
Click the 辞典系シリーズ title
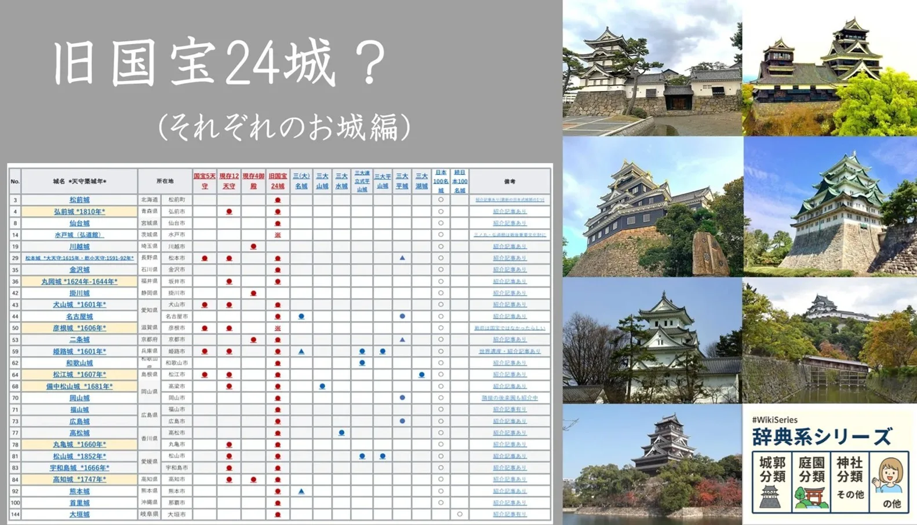[821, 437]
